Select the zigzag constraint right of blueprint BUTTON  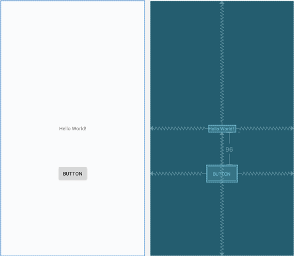tap(266, 174)
